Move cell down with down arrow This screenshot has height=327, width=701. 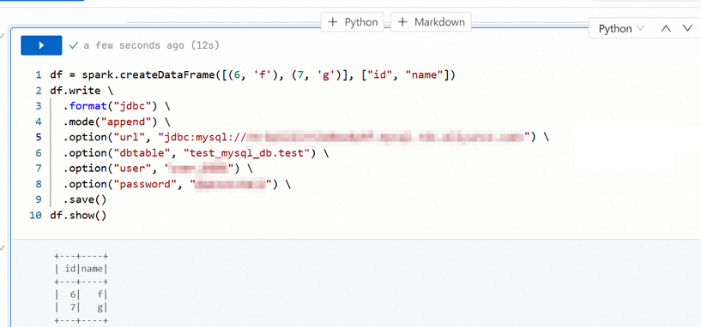pos(687,28)
